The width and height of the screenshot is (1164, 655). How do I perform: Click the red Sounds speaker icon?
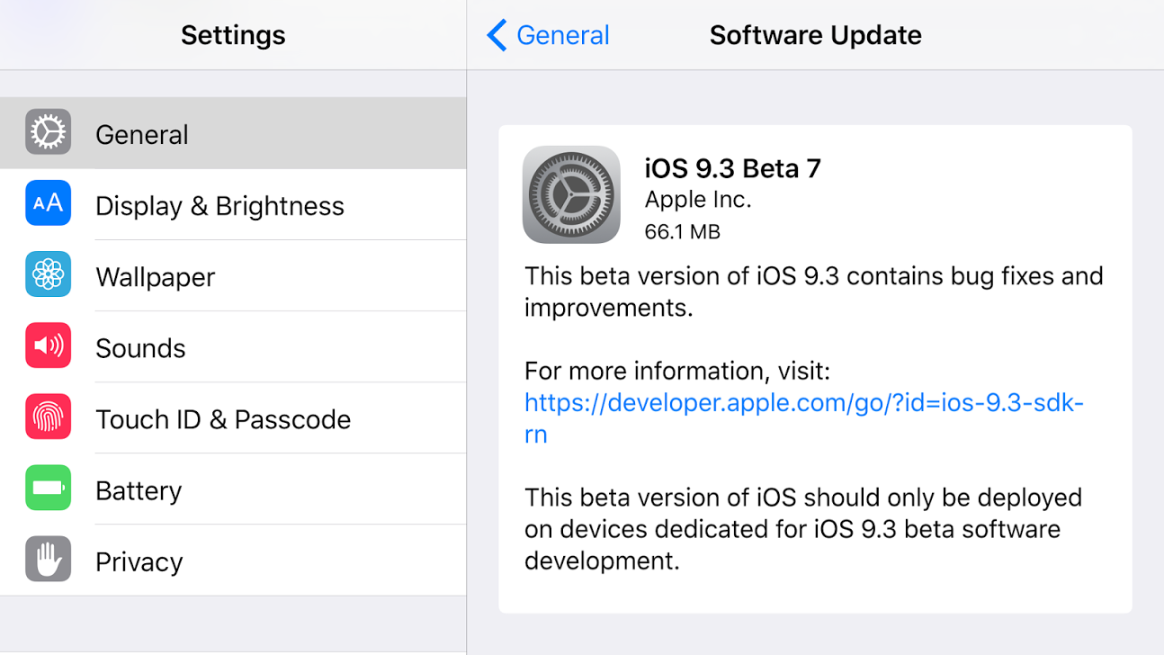pos(48,345)
